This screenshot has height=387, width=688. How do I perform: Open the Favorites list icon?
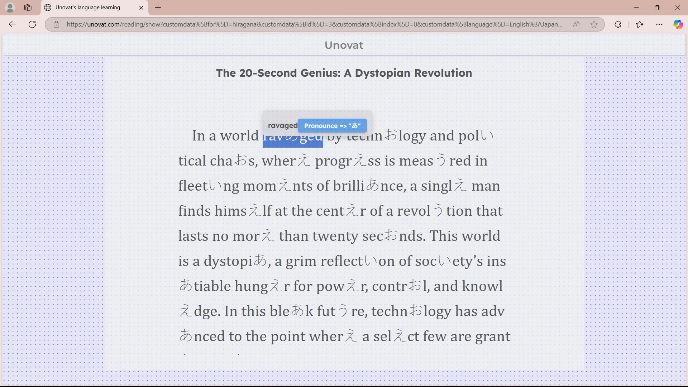point(640,24)
